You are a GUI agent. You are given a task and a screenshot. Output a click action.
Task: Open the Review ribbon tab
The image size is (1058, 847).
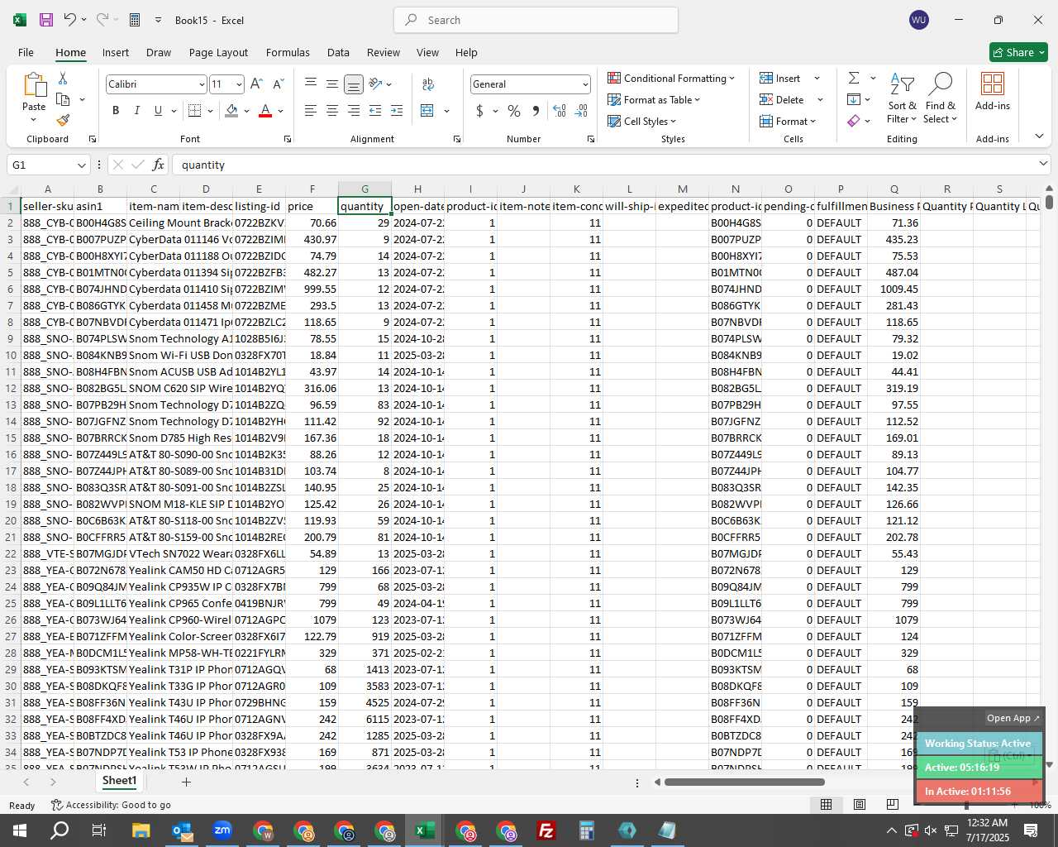(384, 52)
